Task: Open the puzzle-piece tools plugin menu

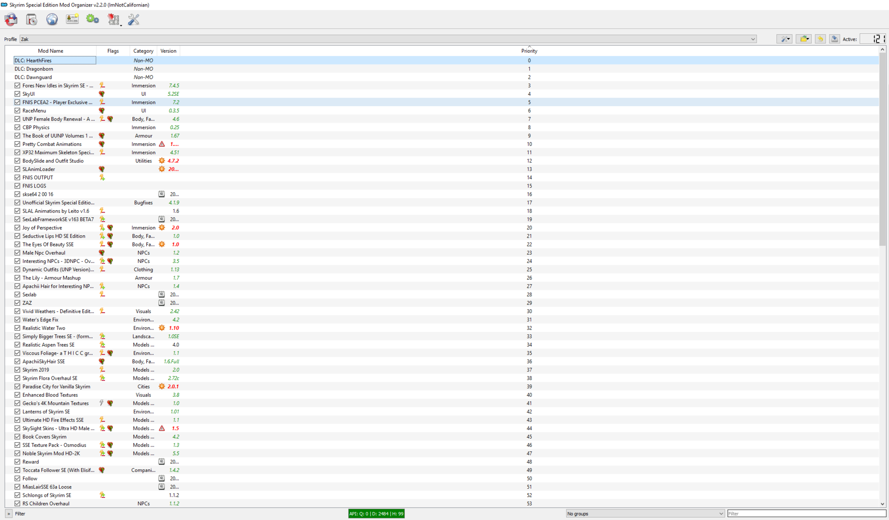Action: 114,19
